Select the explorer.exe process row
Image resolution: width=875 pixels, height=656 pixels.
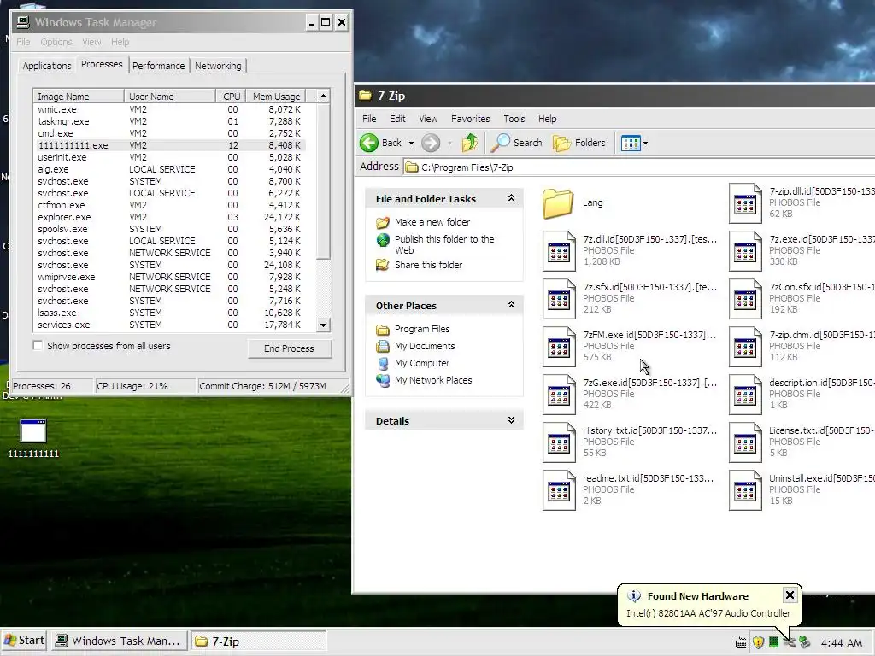tap(170, 218)
